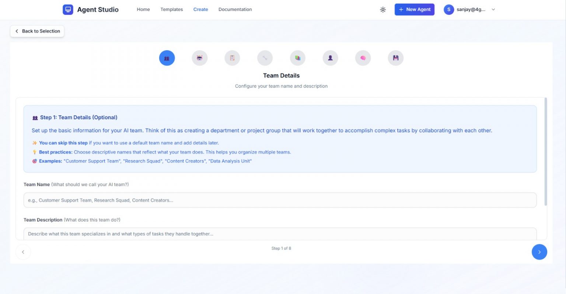Screen dimensions: 566x294
Task: Click the sanjay profile avatar
Action: coord(449,10)
